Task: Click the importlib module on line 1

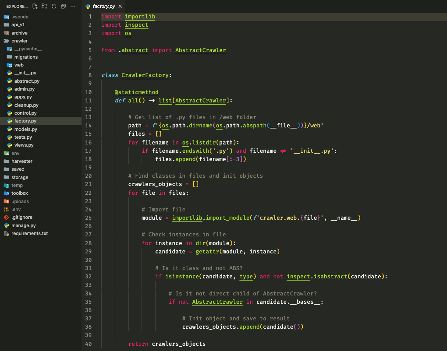Action: (140, 17)
